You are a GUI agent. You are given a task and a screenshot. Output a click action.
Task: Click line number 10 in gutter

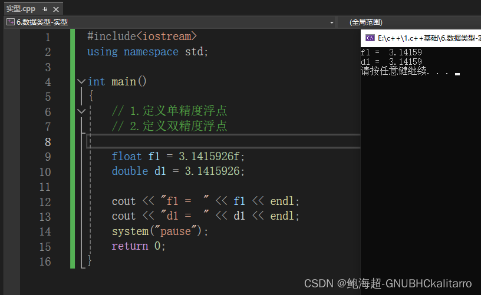tap(45, 172)
